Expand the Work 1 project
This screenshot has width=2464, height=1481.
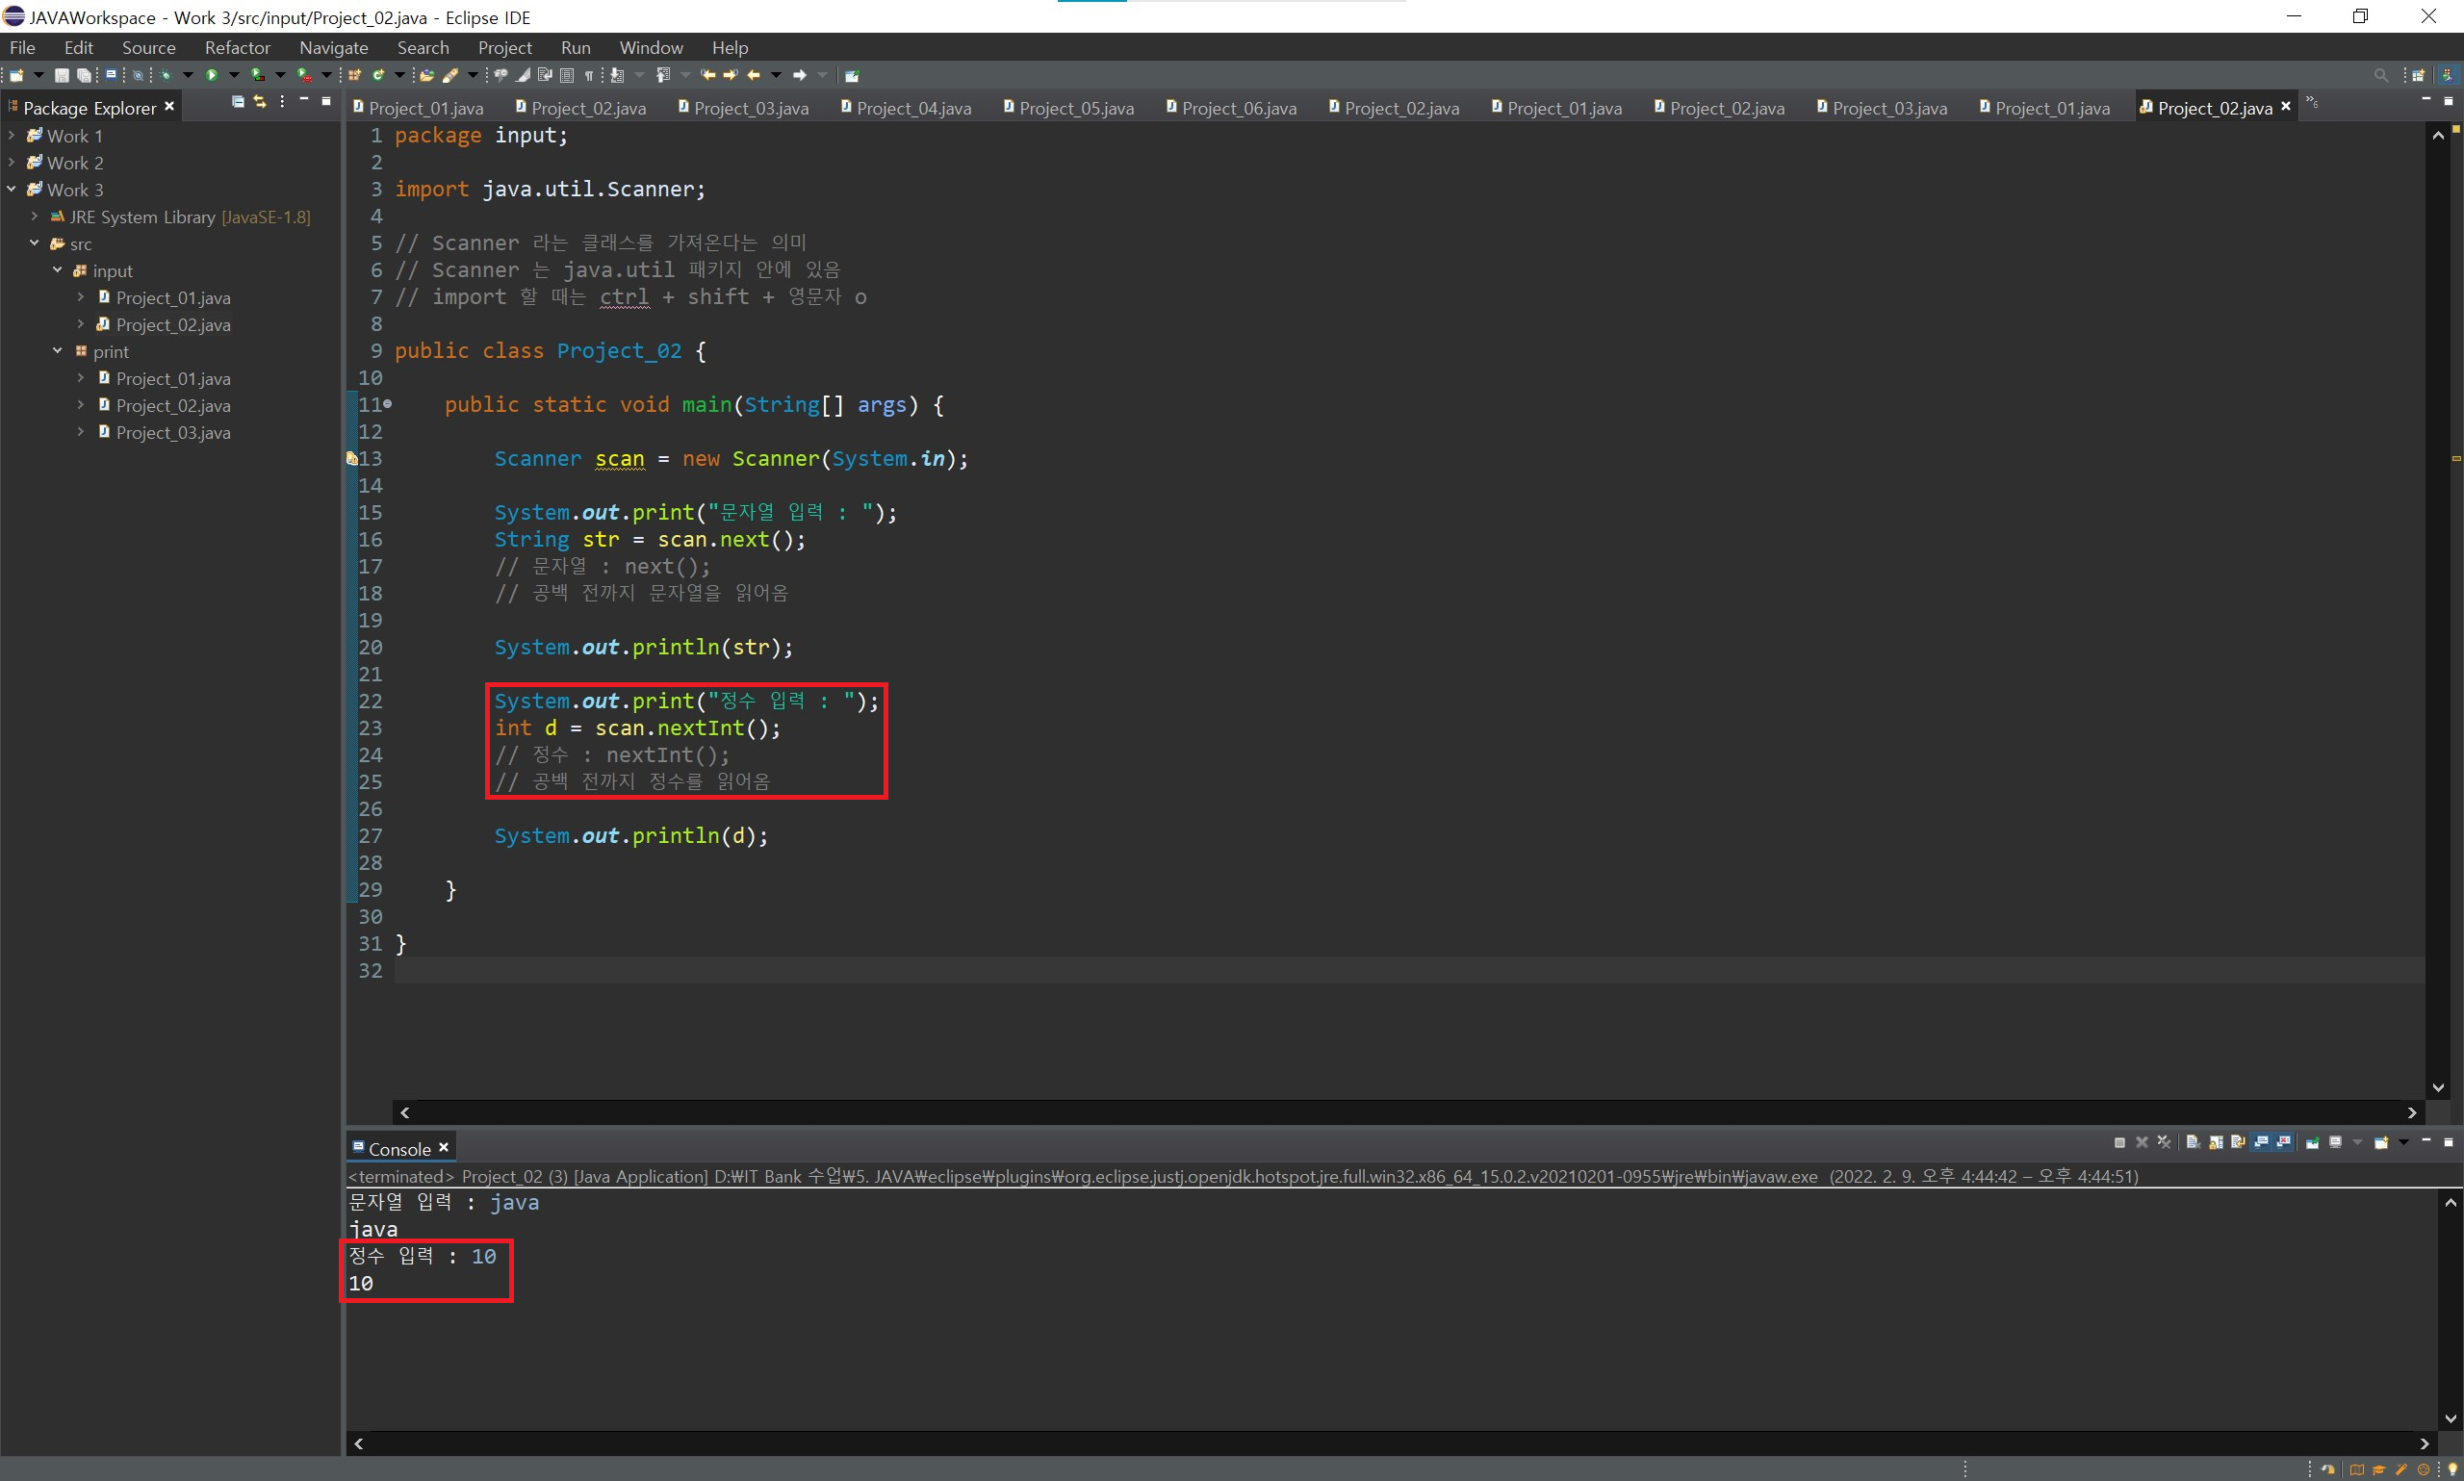[x=11, y=136]
